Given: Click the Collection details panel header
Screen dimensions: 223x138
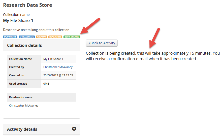Looking at the screenshot, I should [x=42, y=45].
